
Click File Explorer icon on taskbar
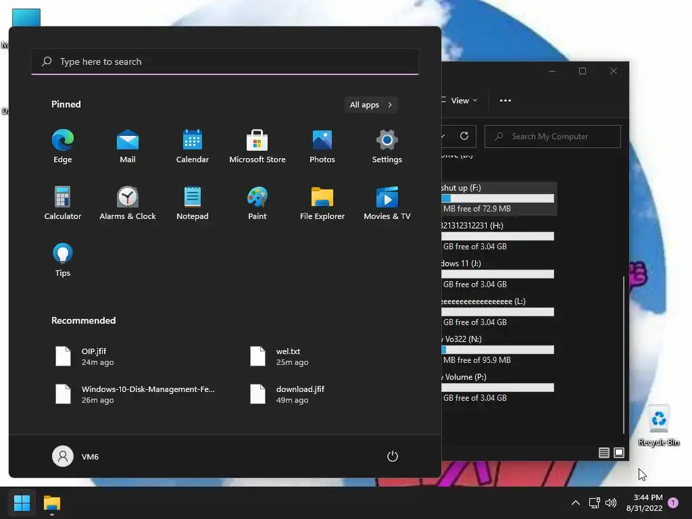tap(51, 503)
